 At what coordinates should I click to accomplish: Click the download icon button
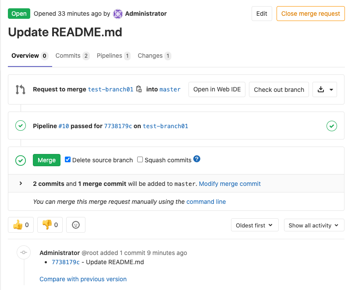pos(325,89)
